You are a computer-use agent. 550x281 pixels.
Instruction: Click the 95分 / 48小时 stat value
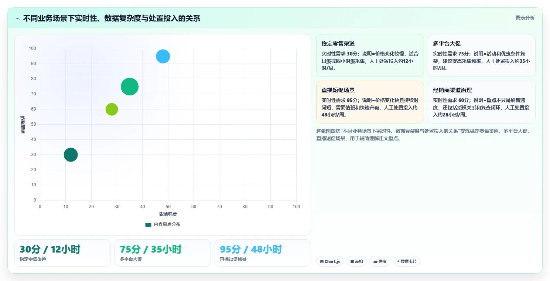click(x=251, y=249)
